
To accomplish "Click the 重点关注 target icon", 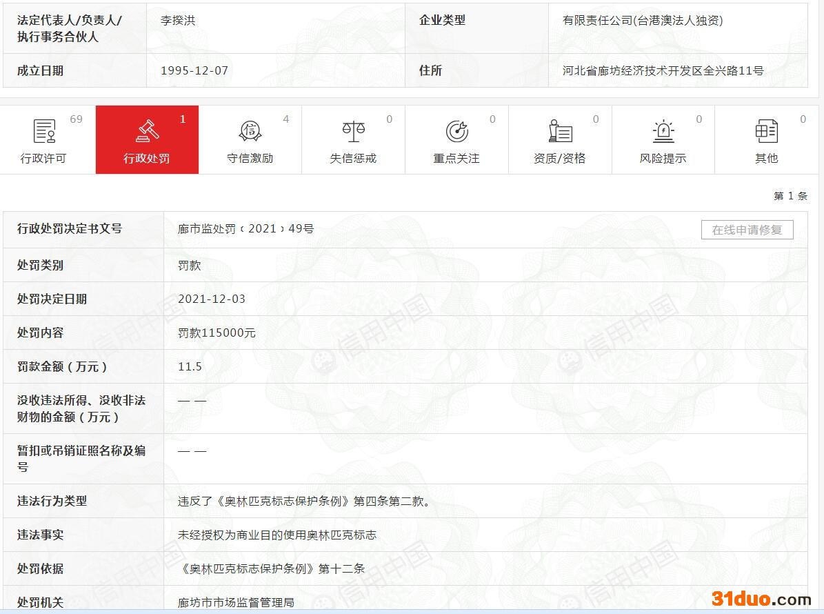I will point(456,130).
